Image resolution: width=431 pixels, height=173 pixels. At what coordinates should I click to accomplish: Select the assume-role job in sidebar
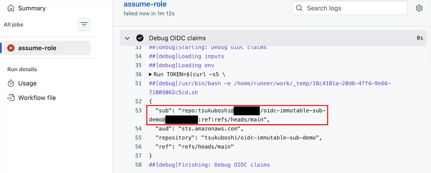[x=47, y=48]
